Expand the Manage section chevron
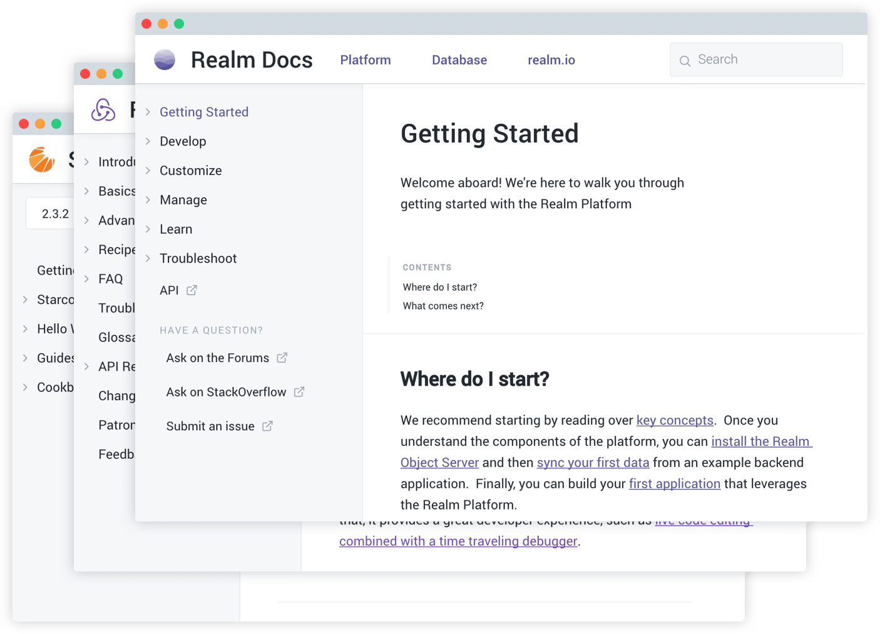 pos(148,200)
